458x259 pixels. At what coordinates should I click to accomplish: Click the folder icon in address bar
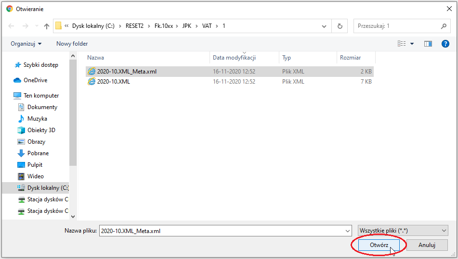coord(58,26)
